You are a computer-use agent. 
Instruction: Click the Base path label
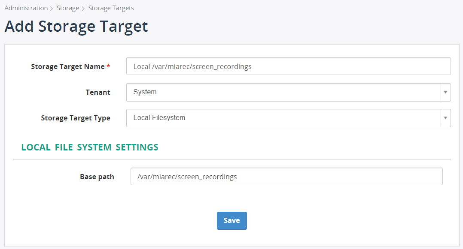[x=97, y=176]
